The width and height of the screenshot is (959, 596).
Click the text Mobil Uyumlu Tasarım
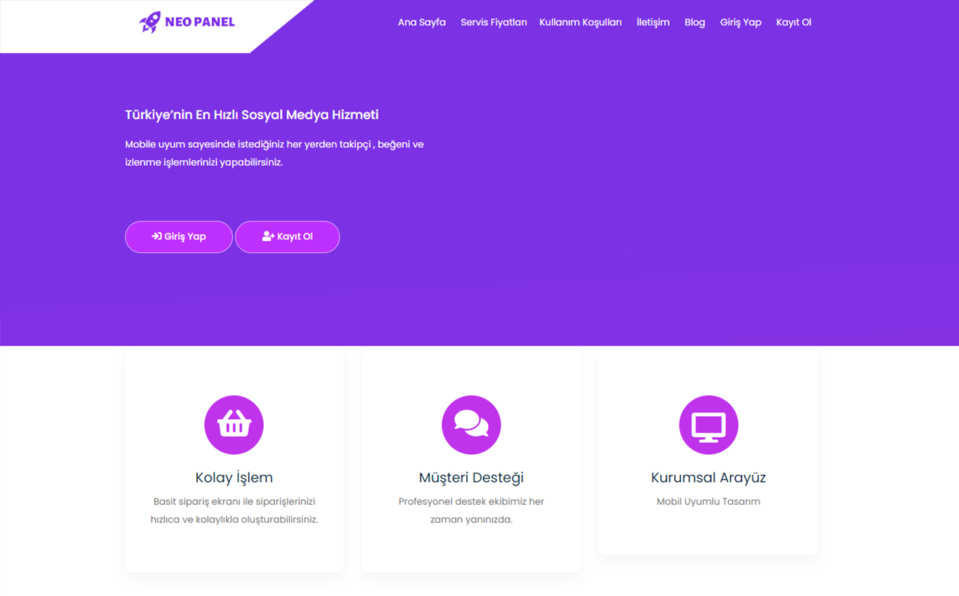tap(708, 501)
